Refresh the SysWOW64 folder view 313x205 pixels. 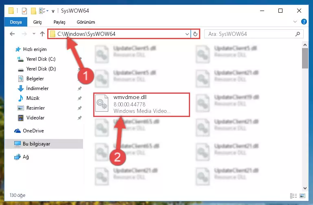(x=195, y=34)
